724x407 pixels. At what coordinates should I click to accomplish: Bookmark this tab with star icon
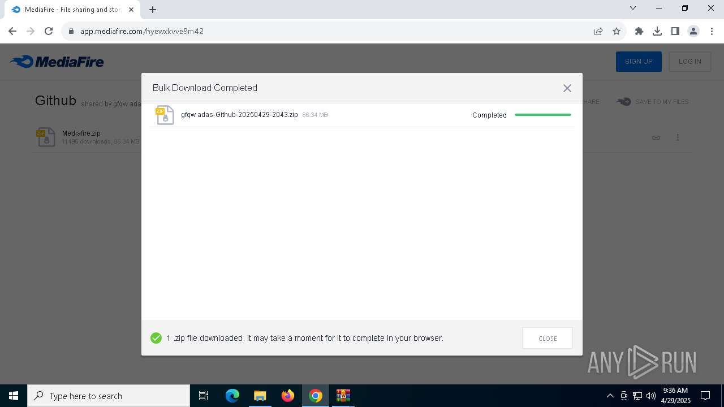617,31
